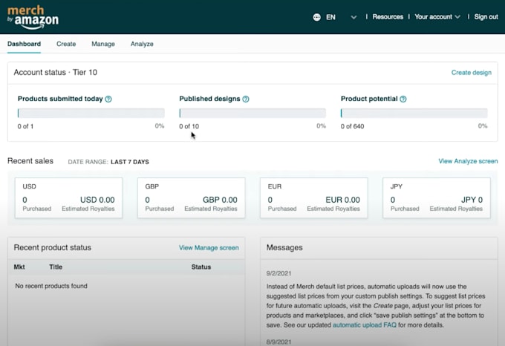Screen dimensions: 505x346
Task: Click the Recent sales heading
Action: click(x=30, y=161)
